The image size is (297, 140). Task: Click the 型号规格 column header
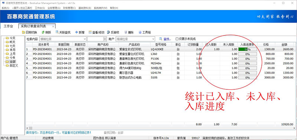161,45
